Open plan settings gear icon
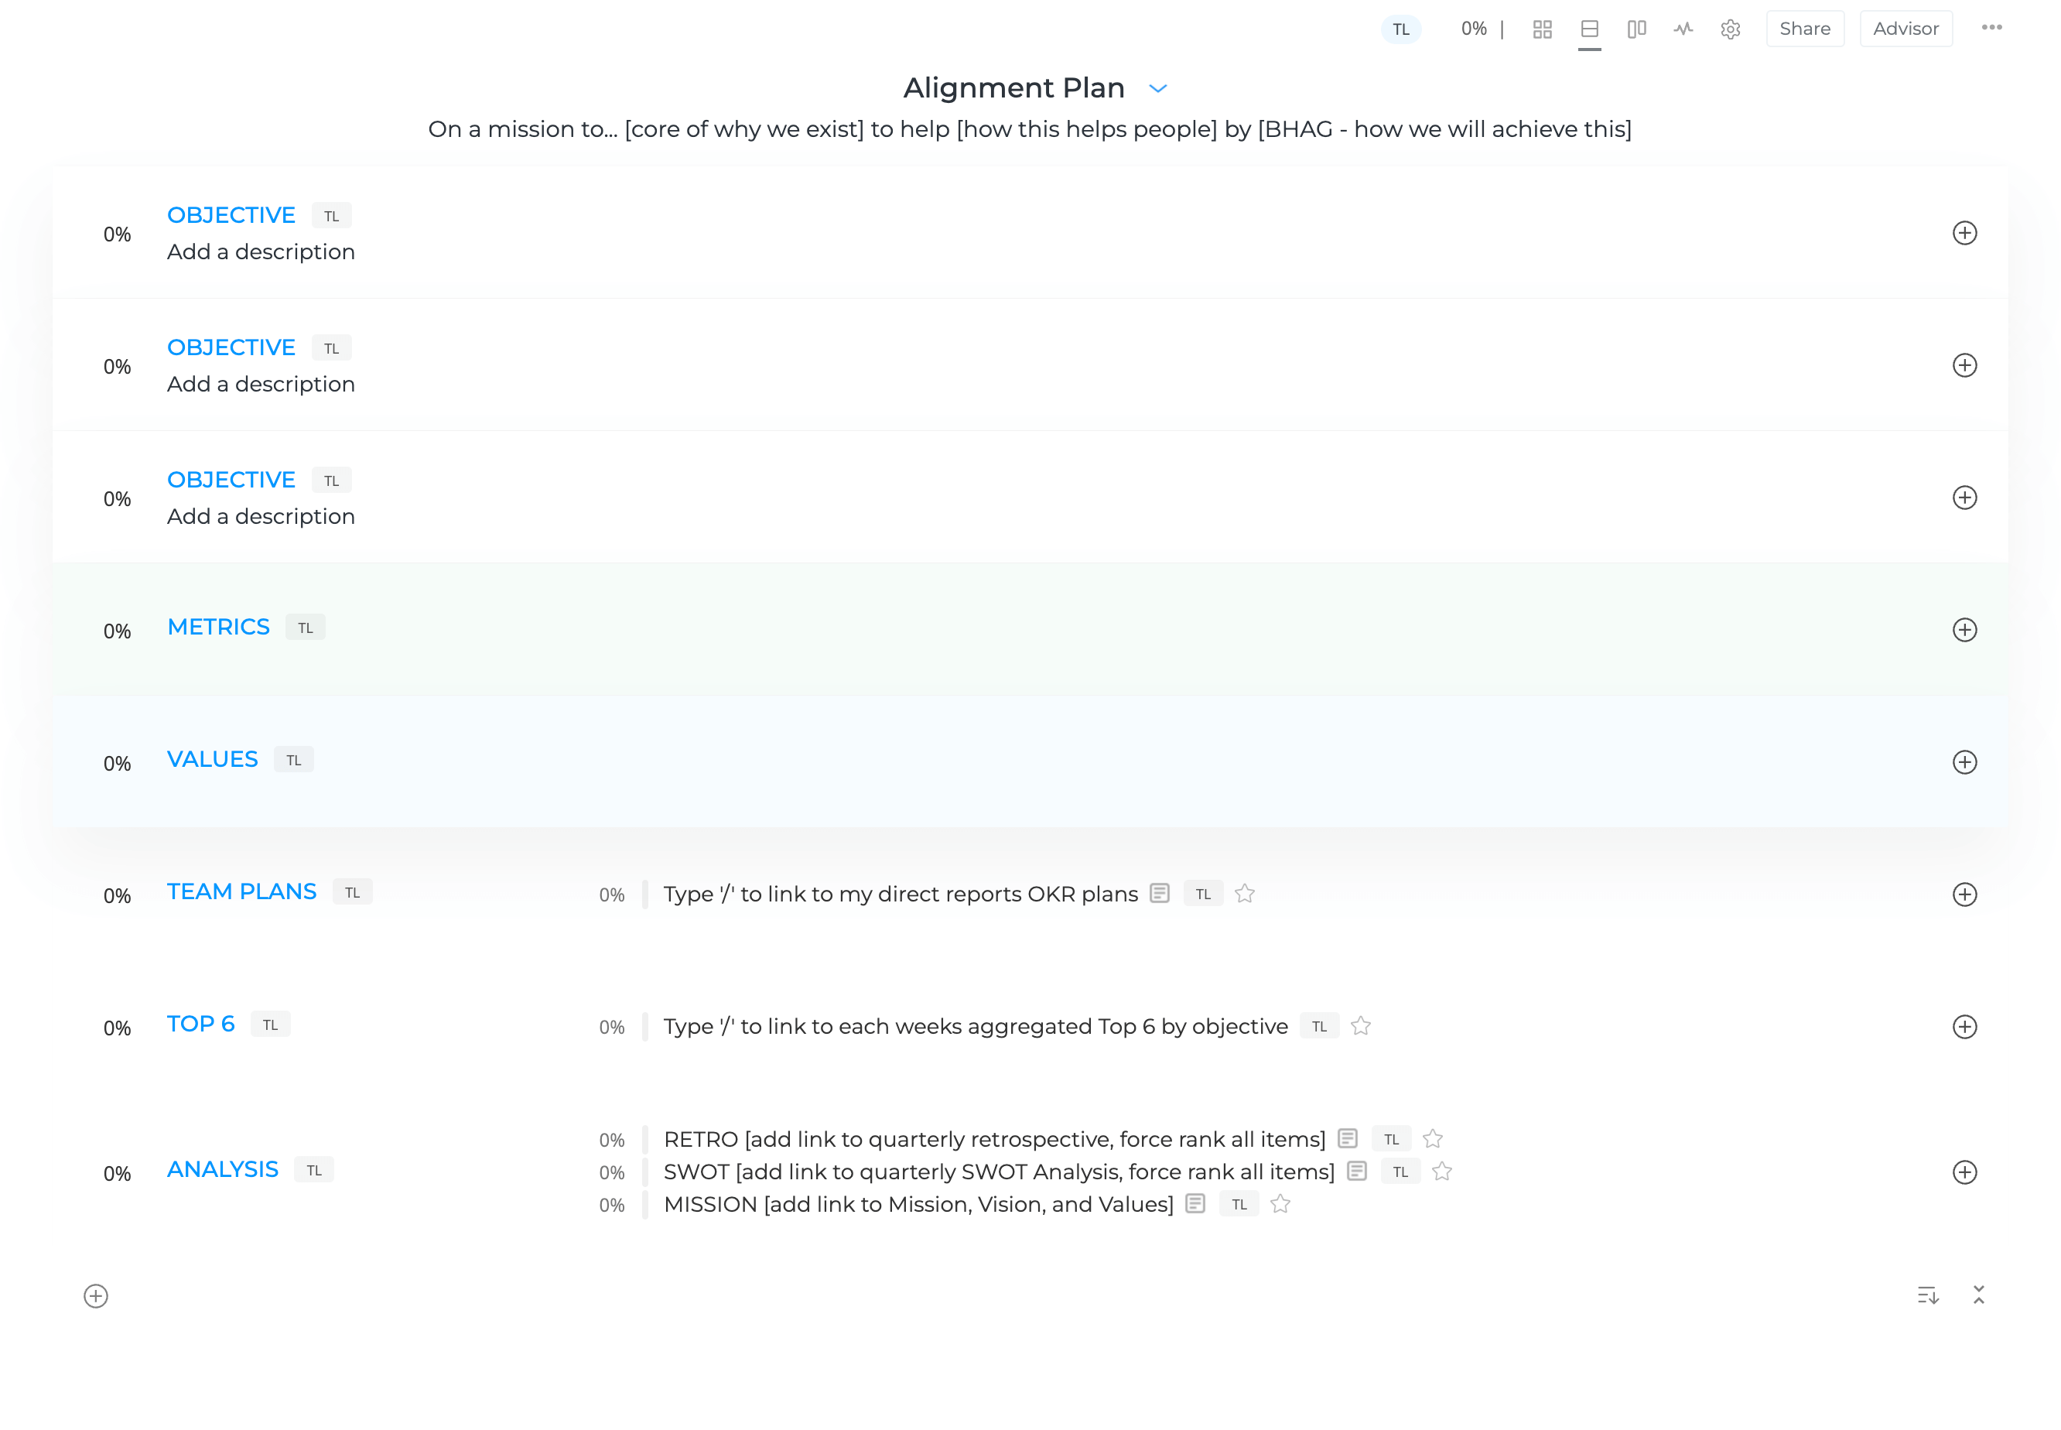This screenshot has width=2061, height=1430. click(x=1730, y=29)
